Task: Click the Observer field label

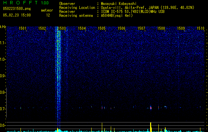Action: pyautogui.click(x=67, y=4)
